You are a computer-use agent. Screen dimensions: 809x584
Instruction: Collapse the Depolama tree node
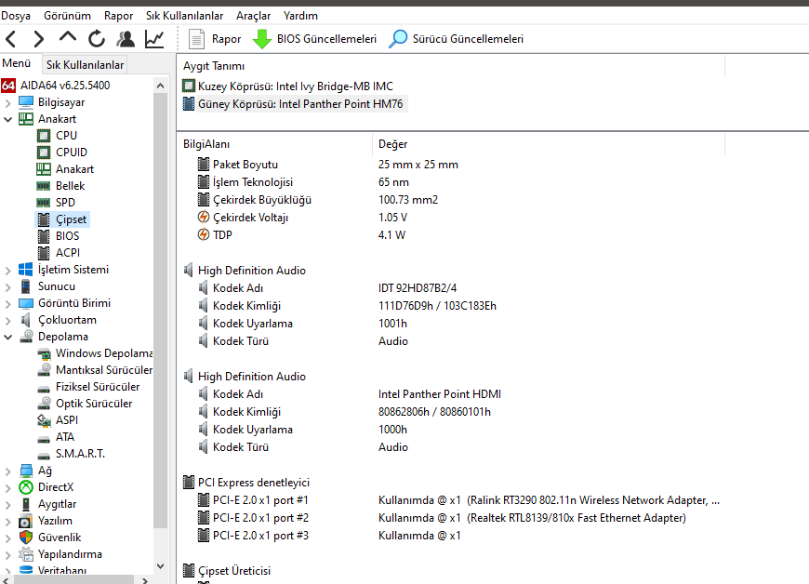point(7,337)
